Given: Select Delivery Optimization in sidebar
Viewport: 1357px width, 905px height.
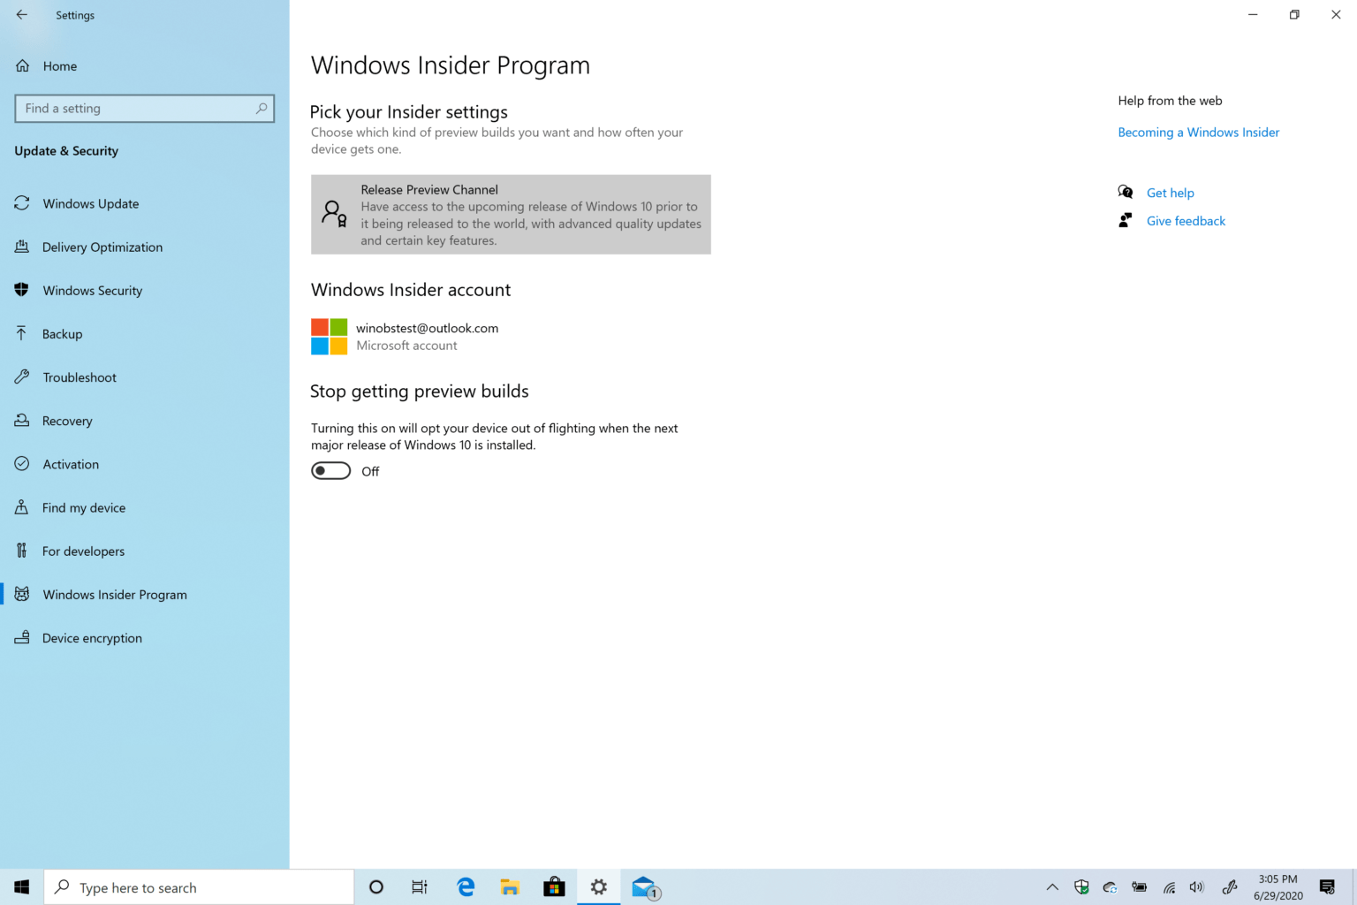Looking at the screenshot, I should (102, 247).
